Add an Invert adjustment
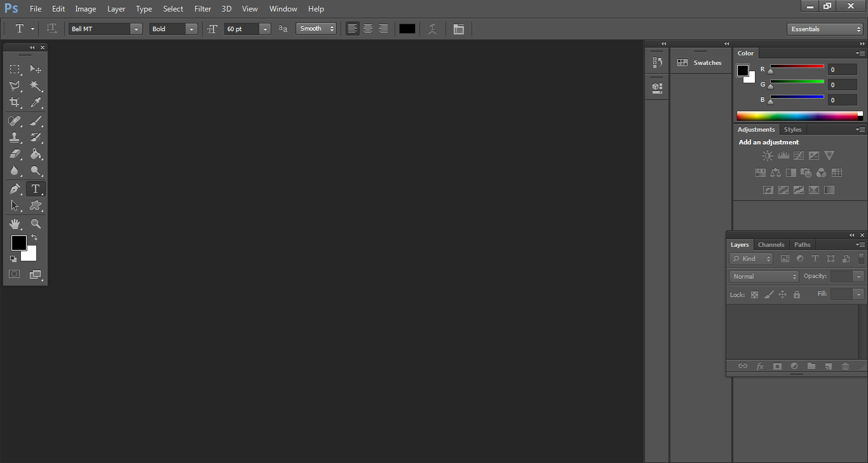 point(768,190)
